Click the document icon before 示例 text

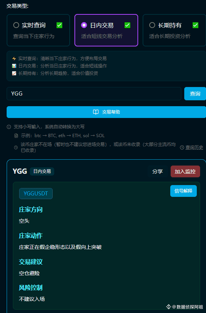tap(16, 136)
